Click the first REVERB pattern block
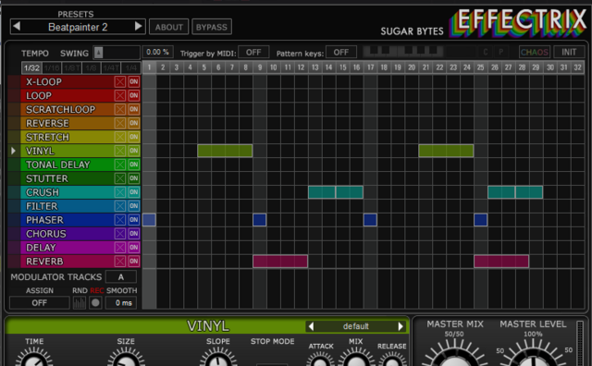This screenshot has height=366, width=592. [x=280, y=262]
